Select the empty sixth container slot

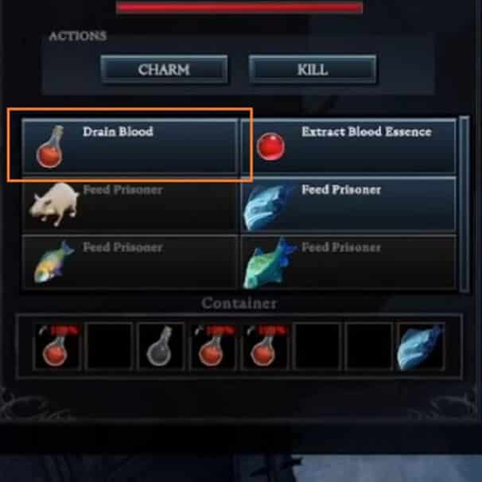click(x=317, y=346)
